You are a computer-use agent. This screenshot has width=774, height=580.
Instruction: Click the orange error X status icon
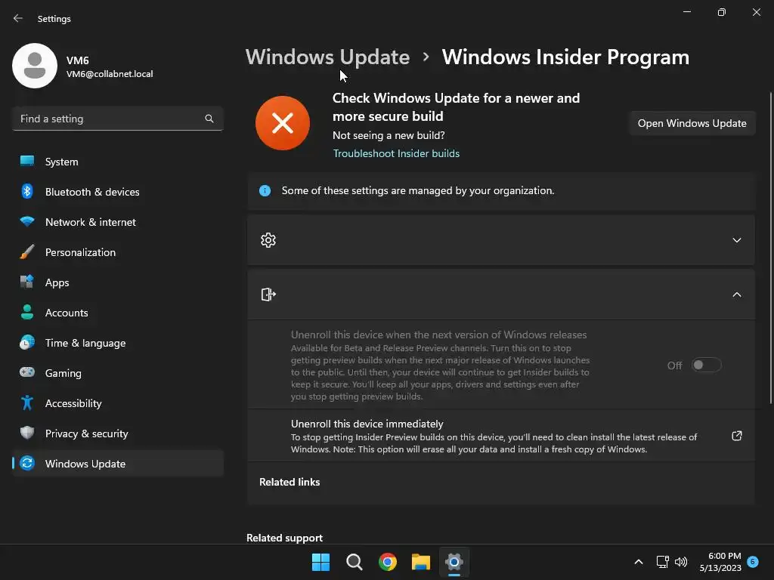pyautogui.click(x=283, y=123)
